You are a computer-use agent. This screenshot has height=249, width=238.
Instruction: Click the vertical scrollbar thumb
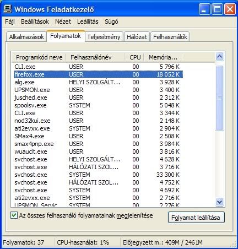pos(220,98)
